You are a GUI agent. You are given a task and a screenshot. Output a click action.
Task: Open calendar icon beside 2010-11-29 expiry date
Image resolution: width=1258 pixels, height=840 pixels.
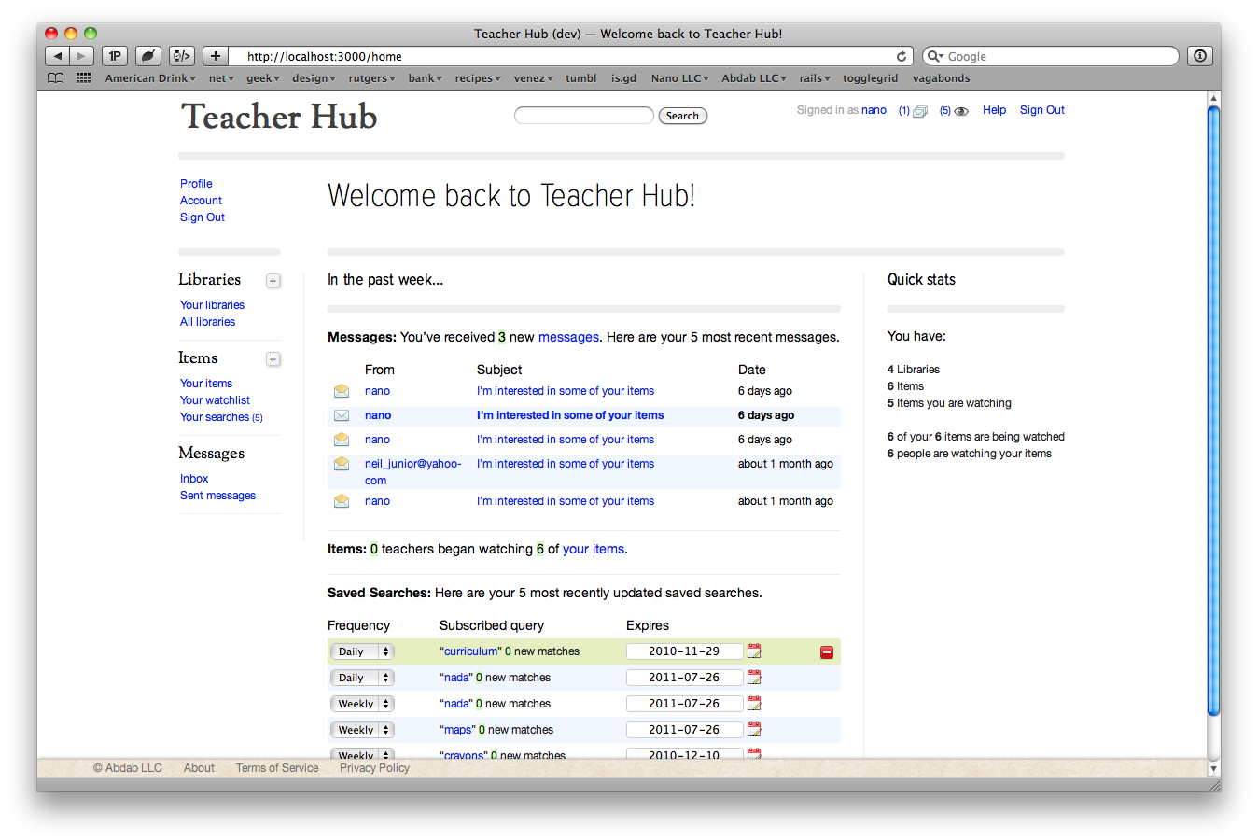(x=754, y=651)
